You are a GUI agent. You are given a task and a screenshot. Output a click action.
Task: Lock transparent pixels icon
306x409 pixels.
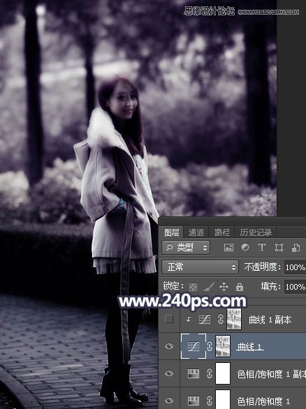(193, 287)
